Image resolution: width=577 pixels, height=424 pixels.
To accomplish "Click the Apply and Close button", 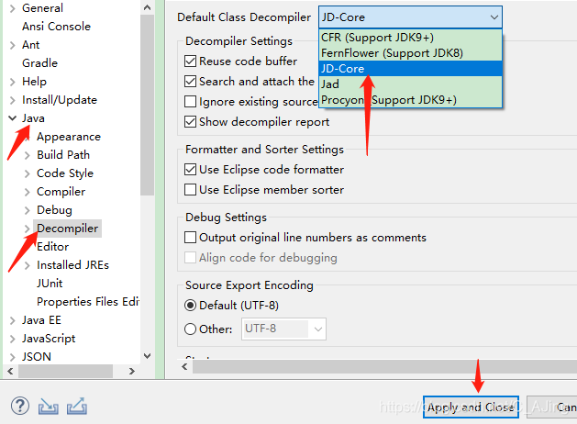I will pyautogui.click(x=471, y=407).
